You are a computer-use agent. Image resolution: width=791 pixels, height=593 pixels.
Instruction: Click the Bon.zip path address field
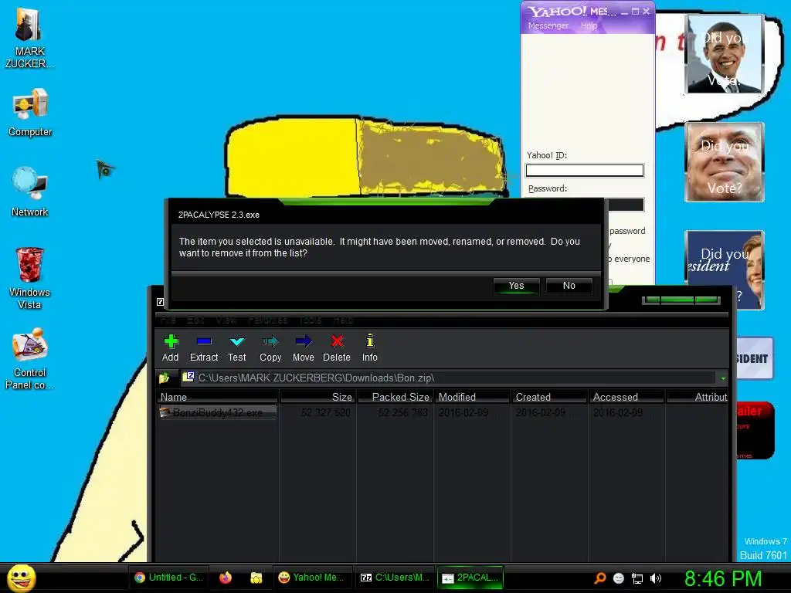coord(447,378)
